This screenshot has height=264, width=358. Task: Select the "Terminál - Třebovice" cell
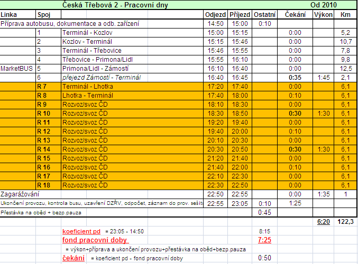(92, 51)
